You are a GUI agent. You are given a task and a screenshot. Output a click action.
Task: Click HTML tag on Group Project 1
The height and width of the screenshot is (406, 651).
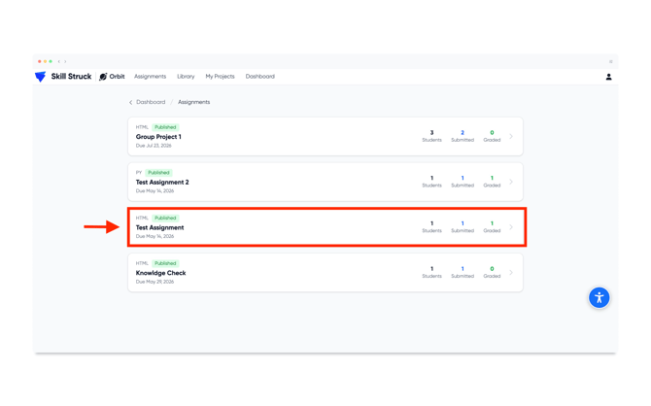[x=142, y=127]
